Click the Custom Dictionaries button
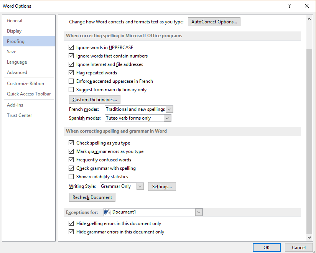This screenshot has height=253, width=316. pyautogui.click(x=94, y=99)
